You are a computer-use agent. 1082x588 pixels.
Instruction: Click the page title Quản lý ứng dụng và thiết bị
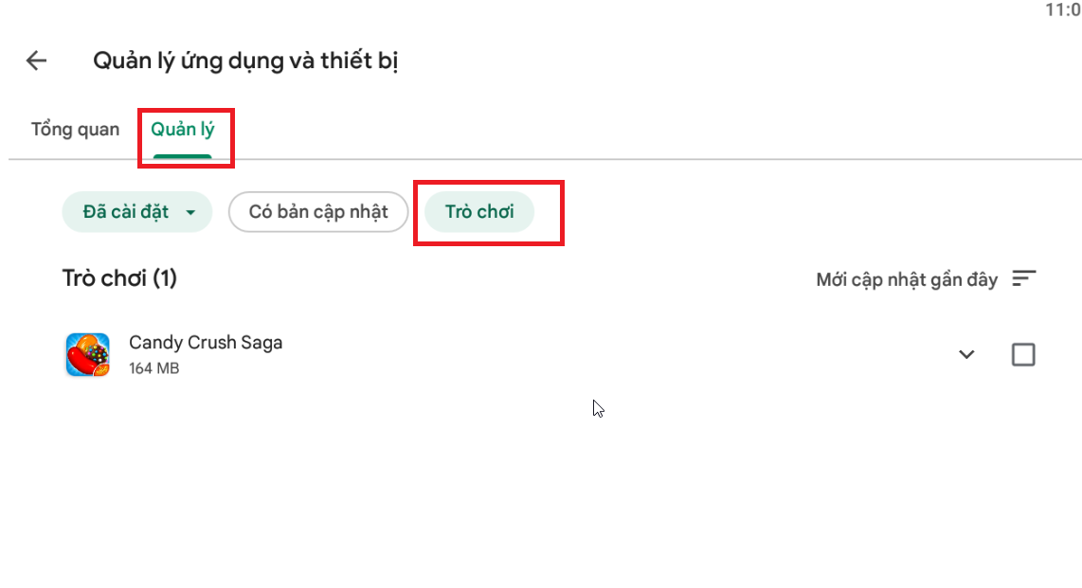[245, 62]
